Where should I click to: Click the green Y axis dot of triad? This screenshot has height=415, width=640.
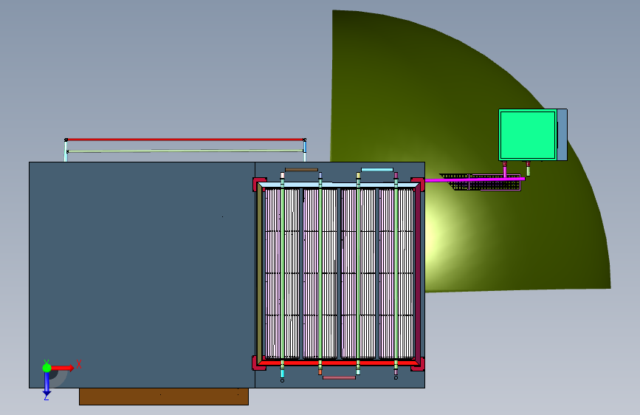coord(47,368)
